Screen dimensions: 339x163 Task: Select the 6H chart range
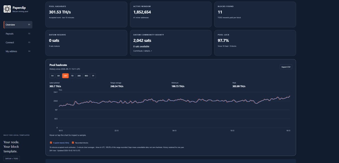58,76
